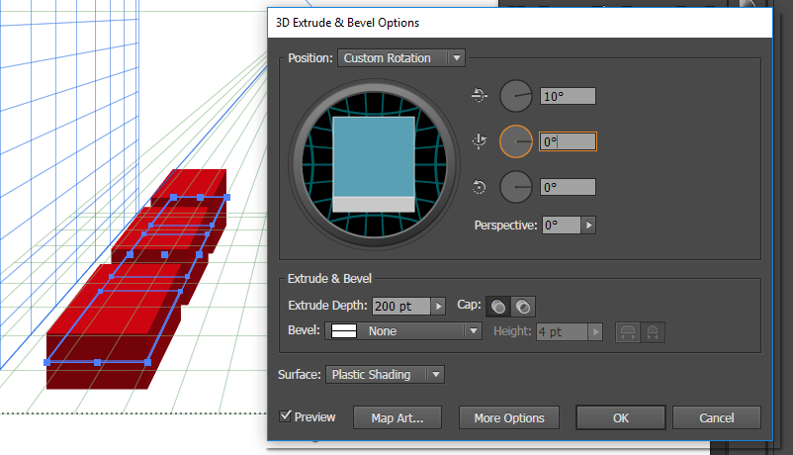Click the X-axis rotation icon

[x=479, y=95]
